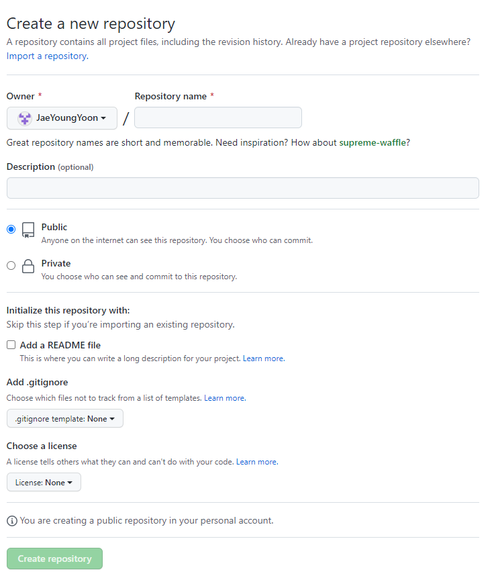494x582 pixels.
Task: Enable the Add a README file checkbox
Action: [11, 345]
